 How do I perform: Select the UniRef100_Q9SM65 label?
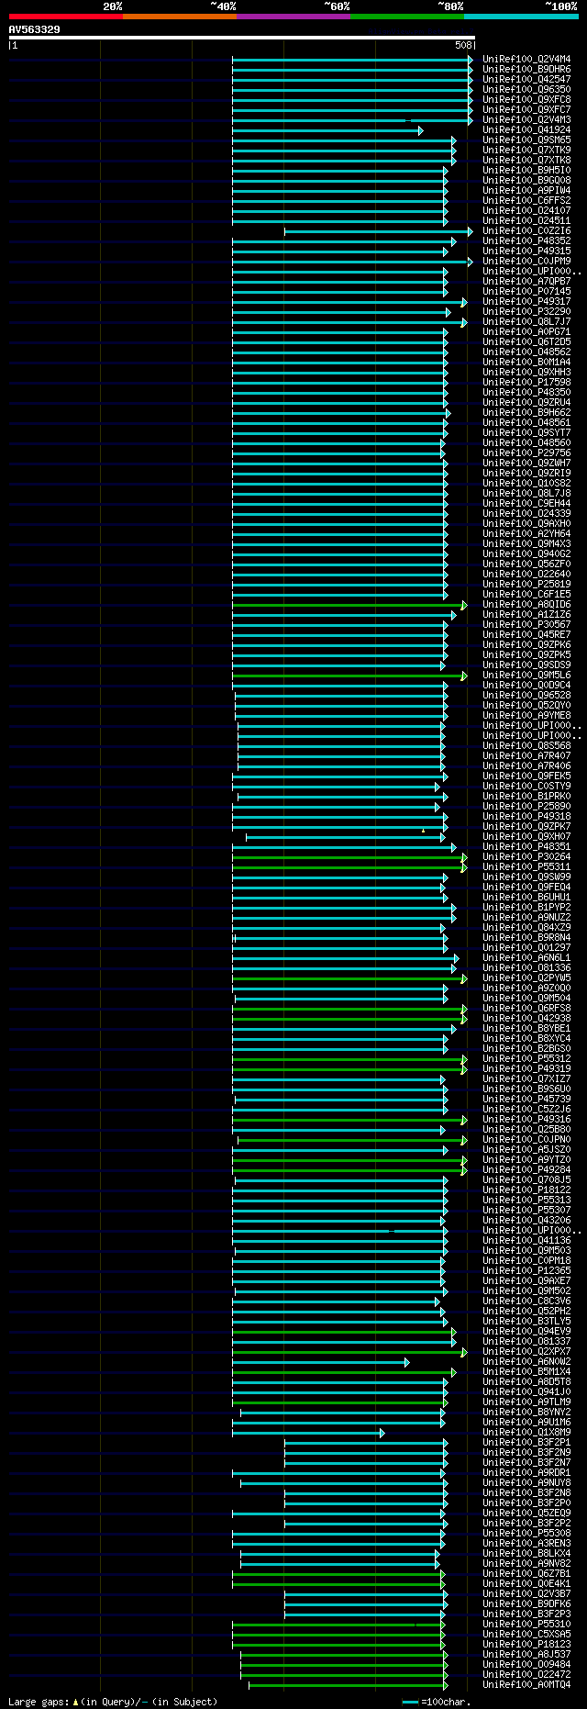coord(526,140)
